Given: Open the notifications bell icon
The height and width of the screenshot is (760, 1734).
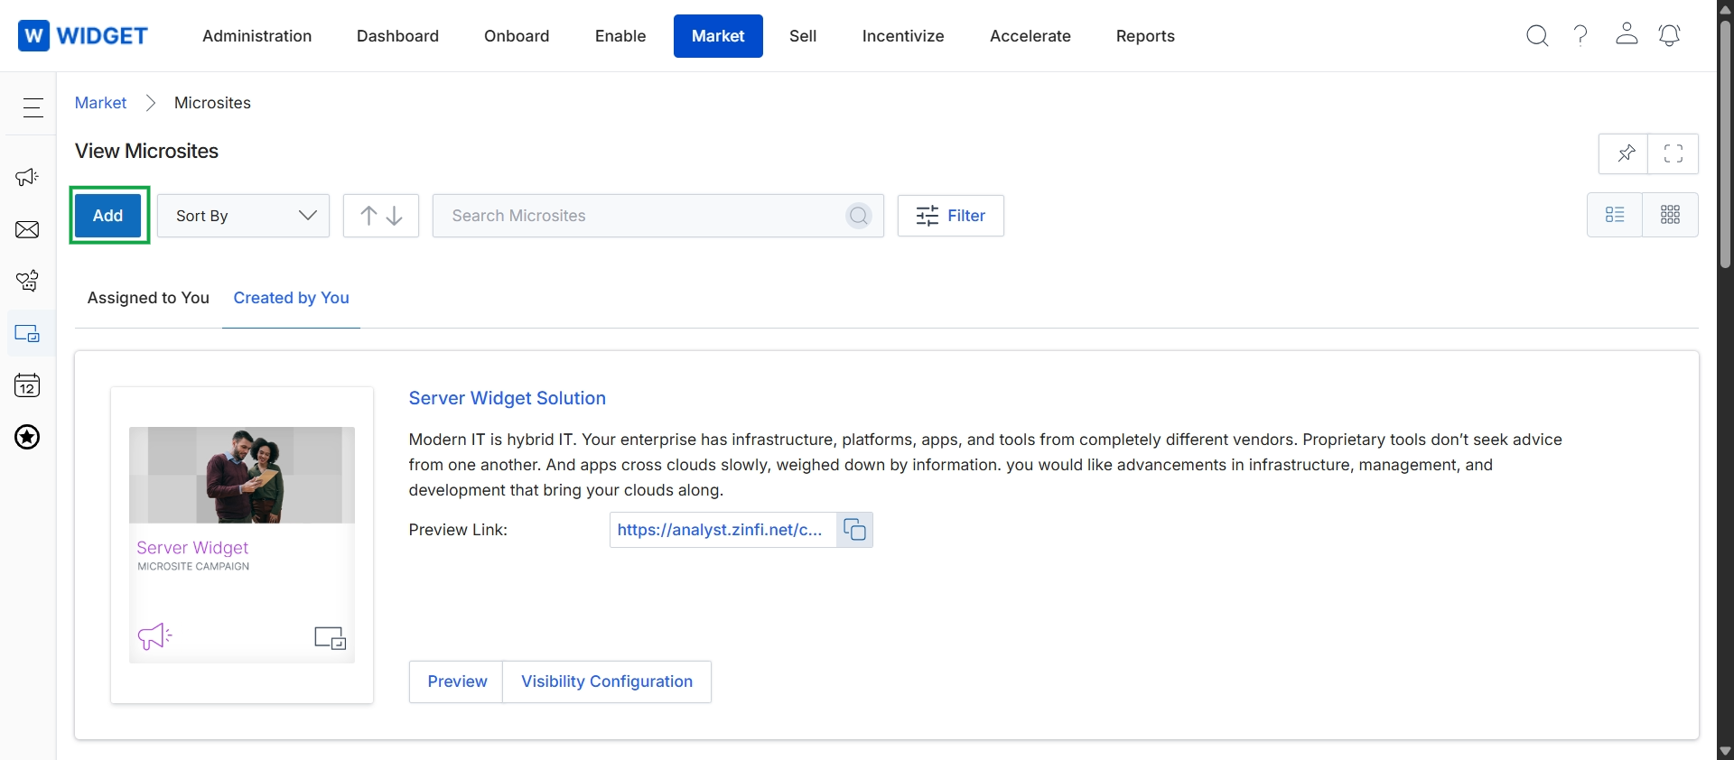Looking at the screenshot, I should pos(1670,35).
